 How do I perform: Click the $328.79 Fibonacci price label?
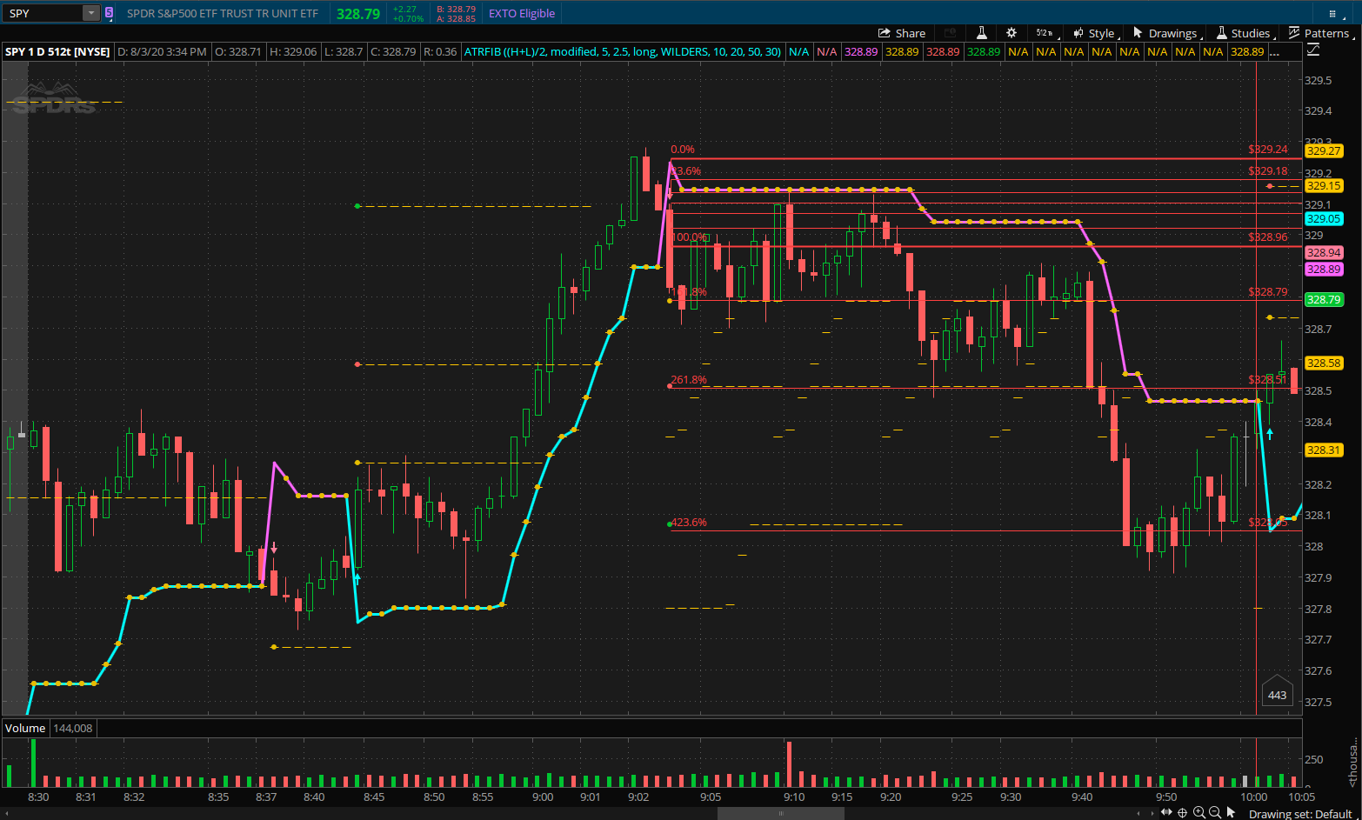click(1268, 292)
